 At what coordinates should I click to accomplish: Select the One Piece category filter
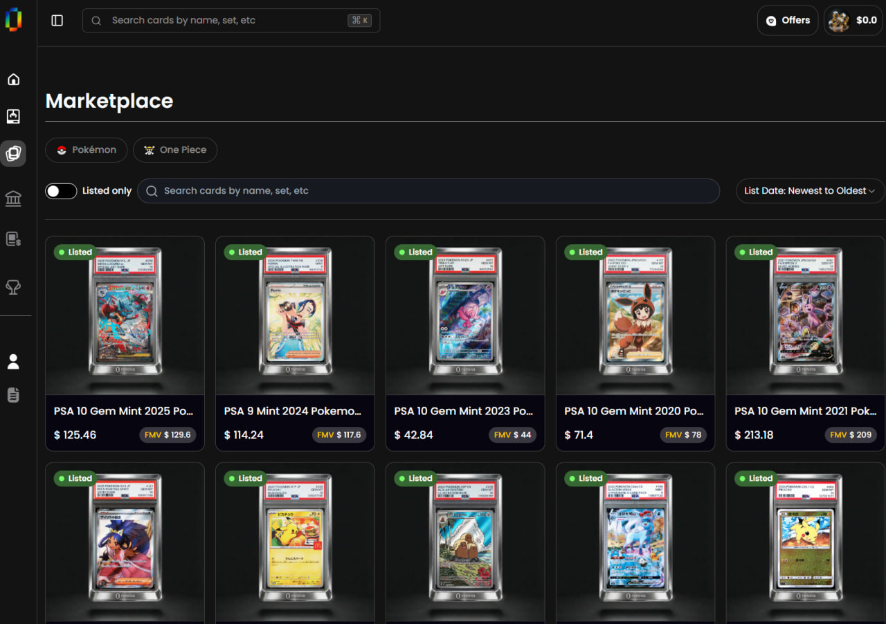coord(175,150)
